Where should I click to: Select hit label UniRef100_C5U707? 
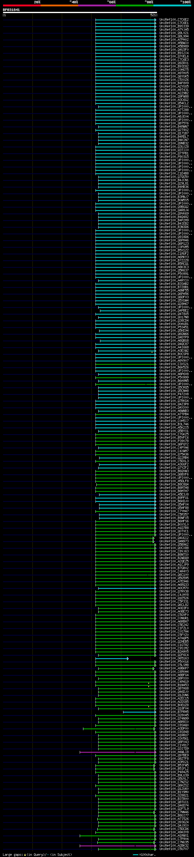174,849
